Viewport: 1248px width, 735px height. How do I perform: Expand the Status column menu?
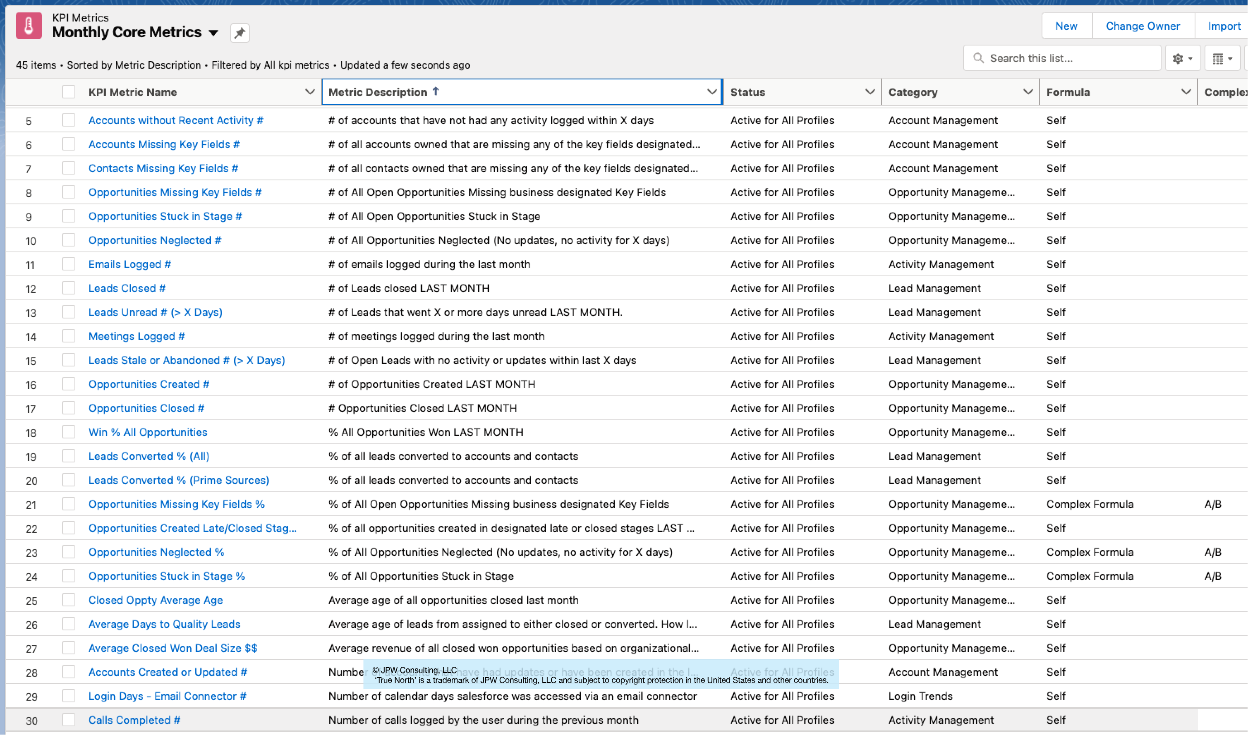(x=870, y=92)
